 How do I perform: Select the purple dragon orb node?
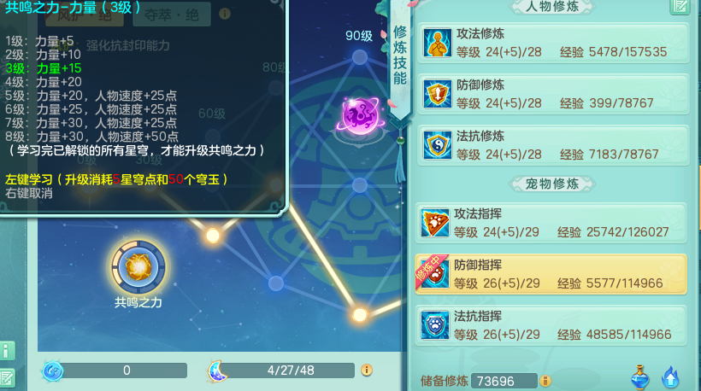361,115
